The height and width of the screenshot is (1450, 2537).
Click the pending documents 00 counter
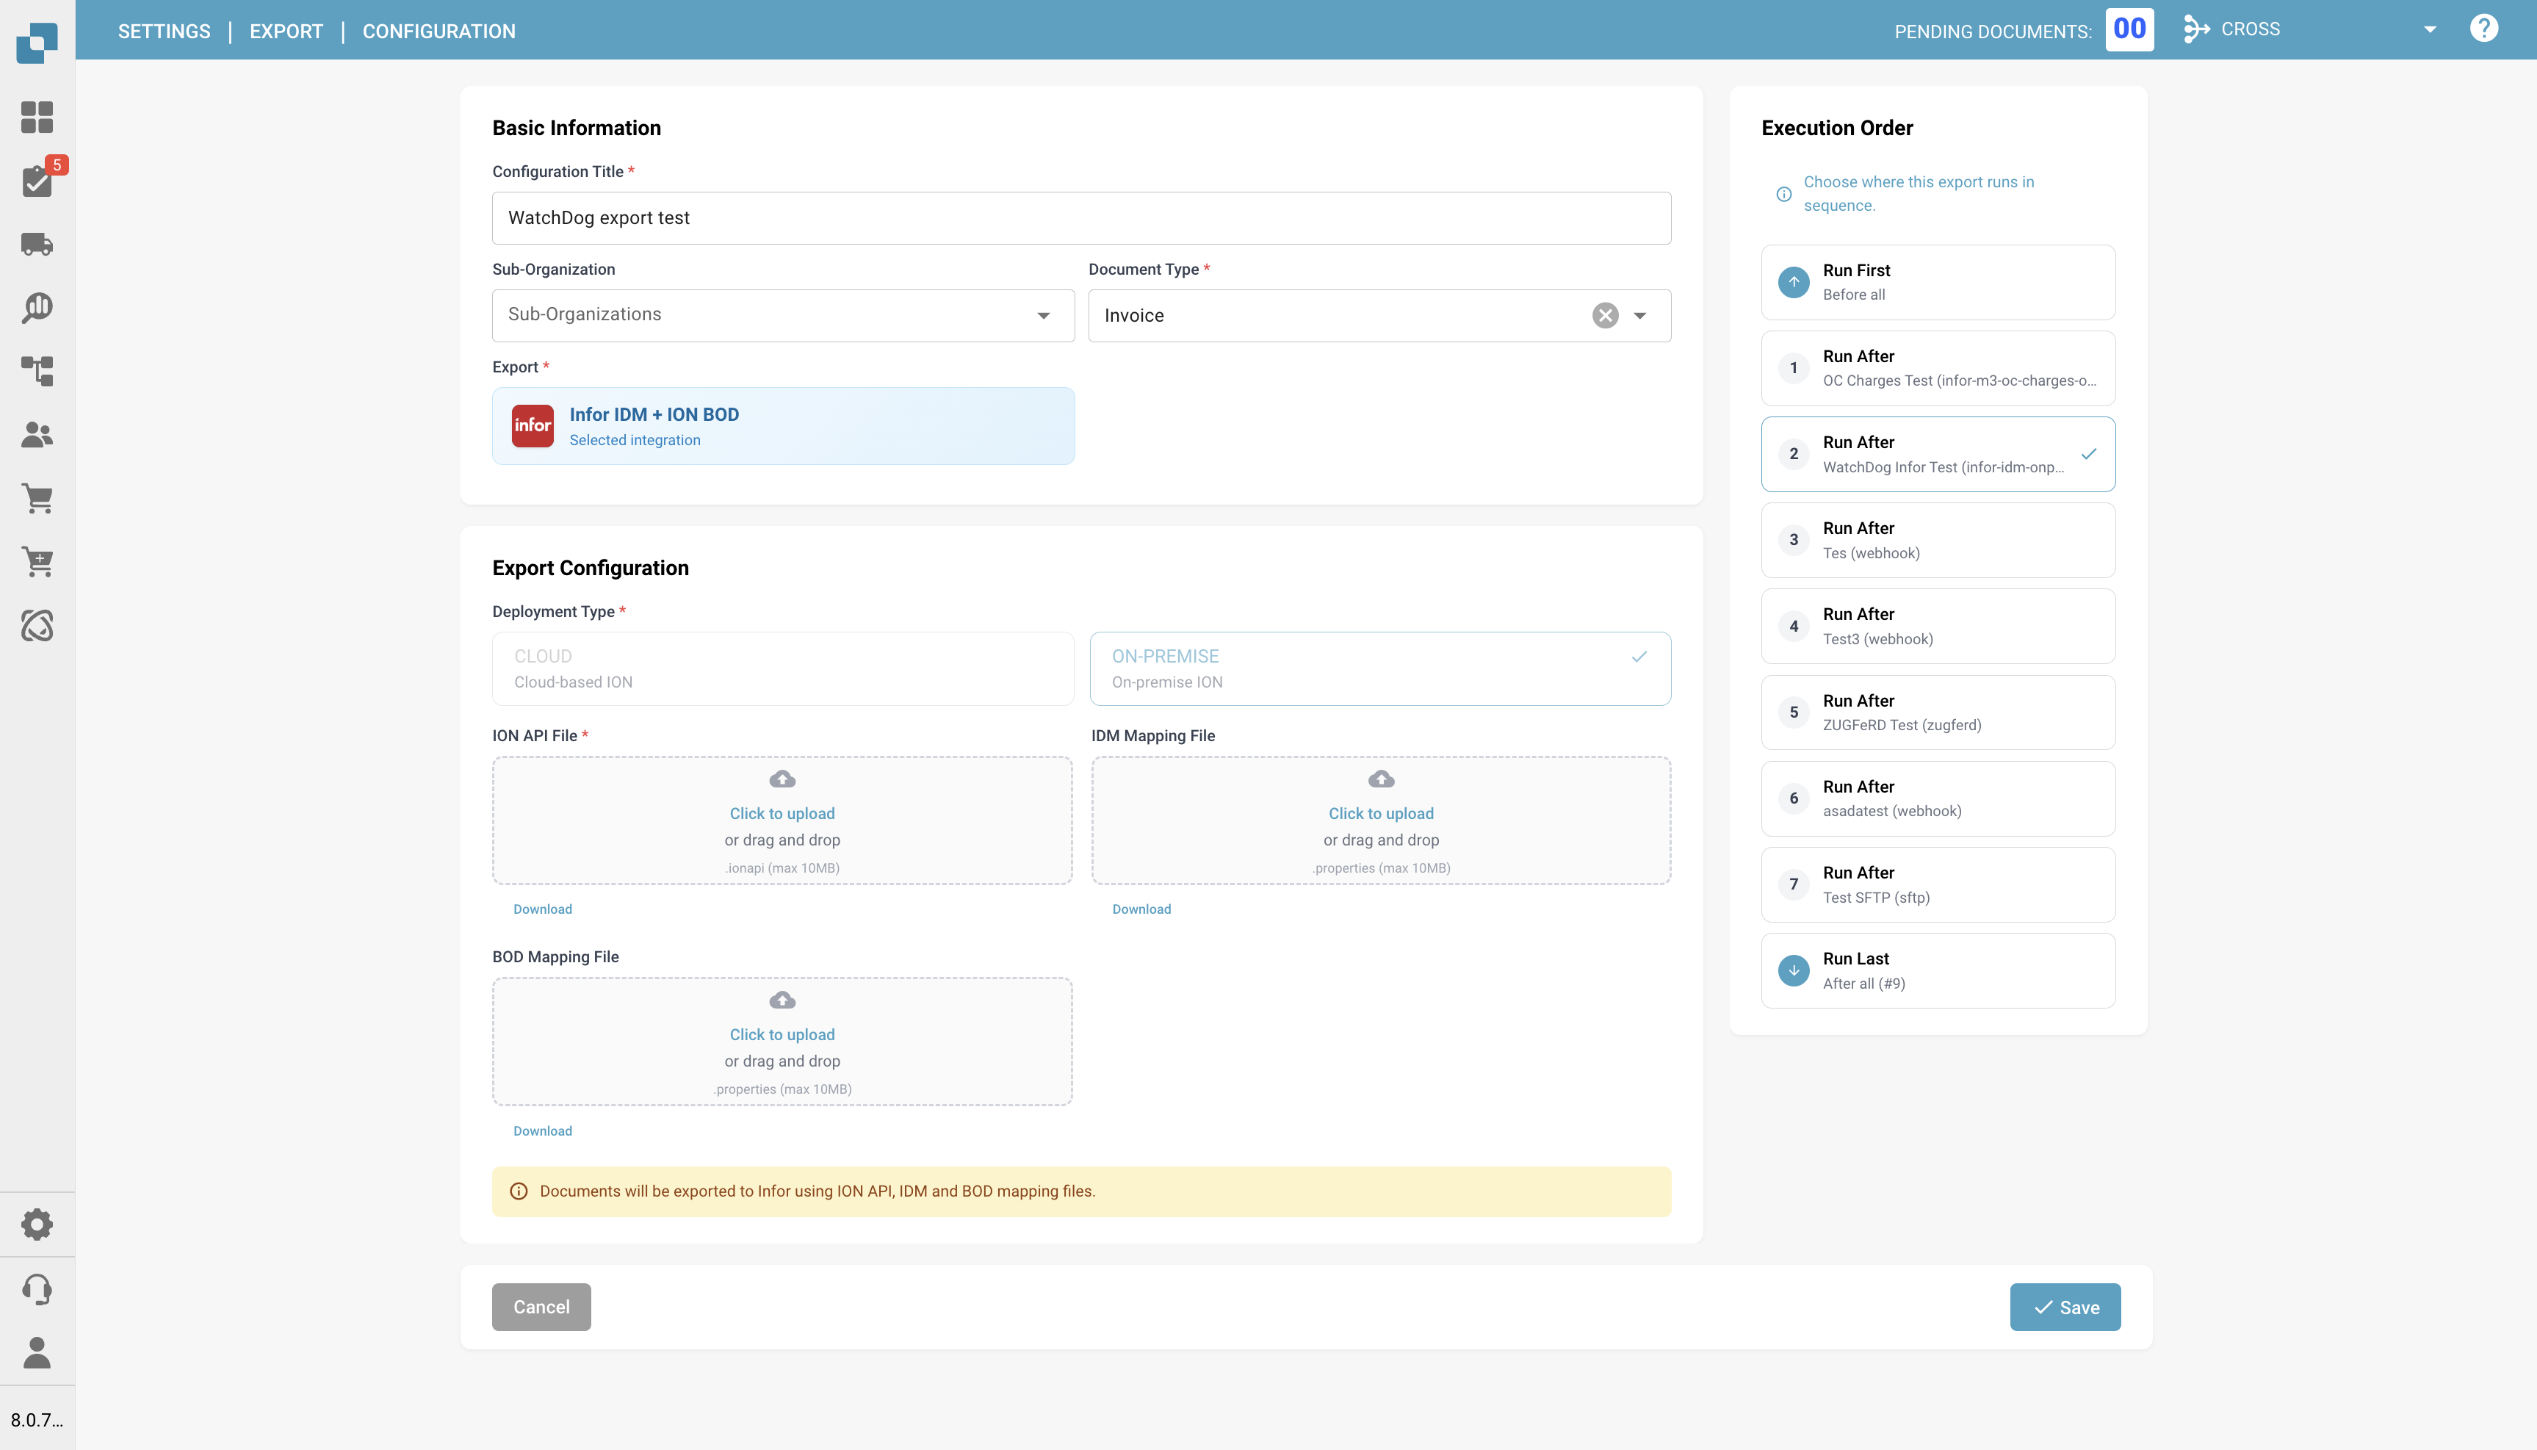2130,29
